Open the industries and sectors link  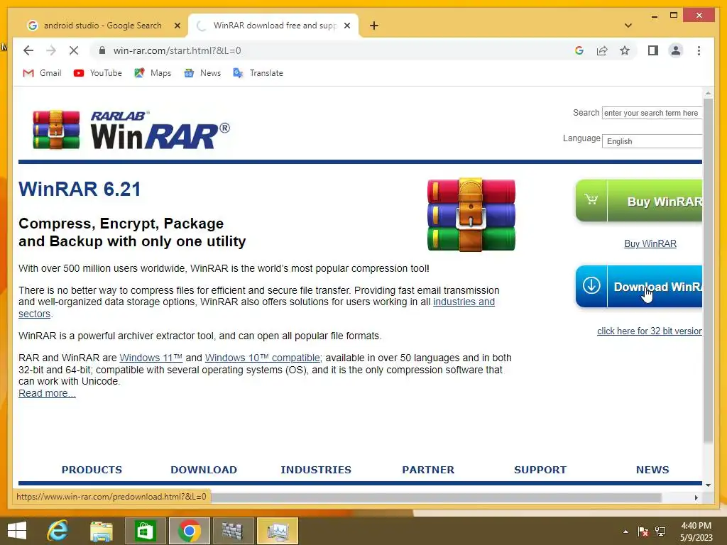(x=464, y=302)
